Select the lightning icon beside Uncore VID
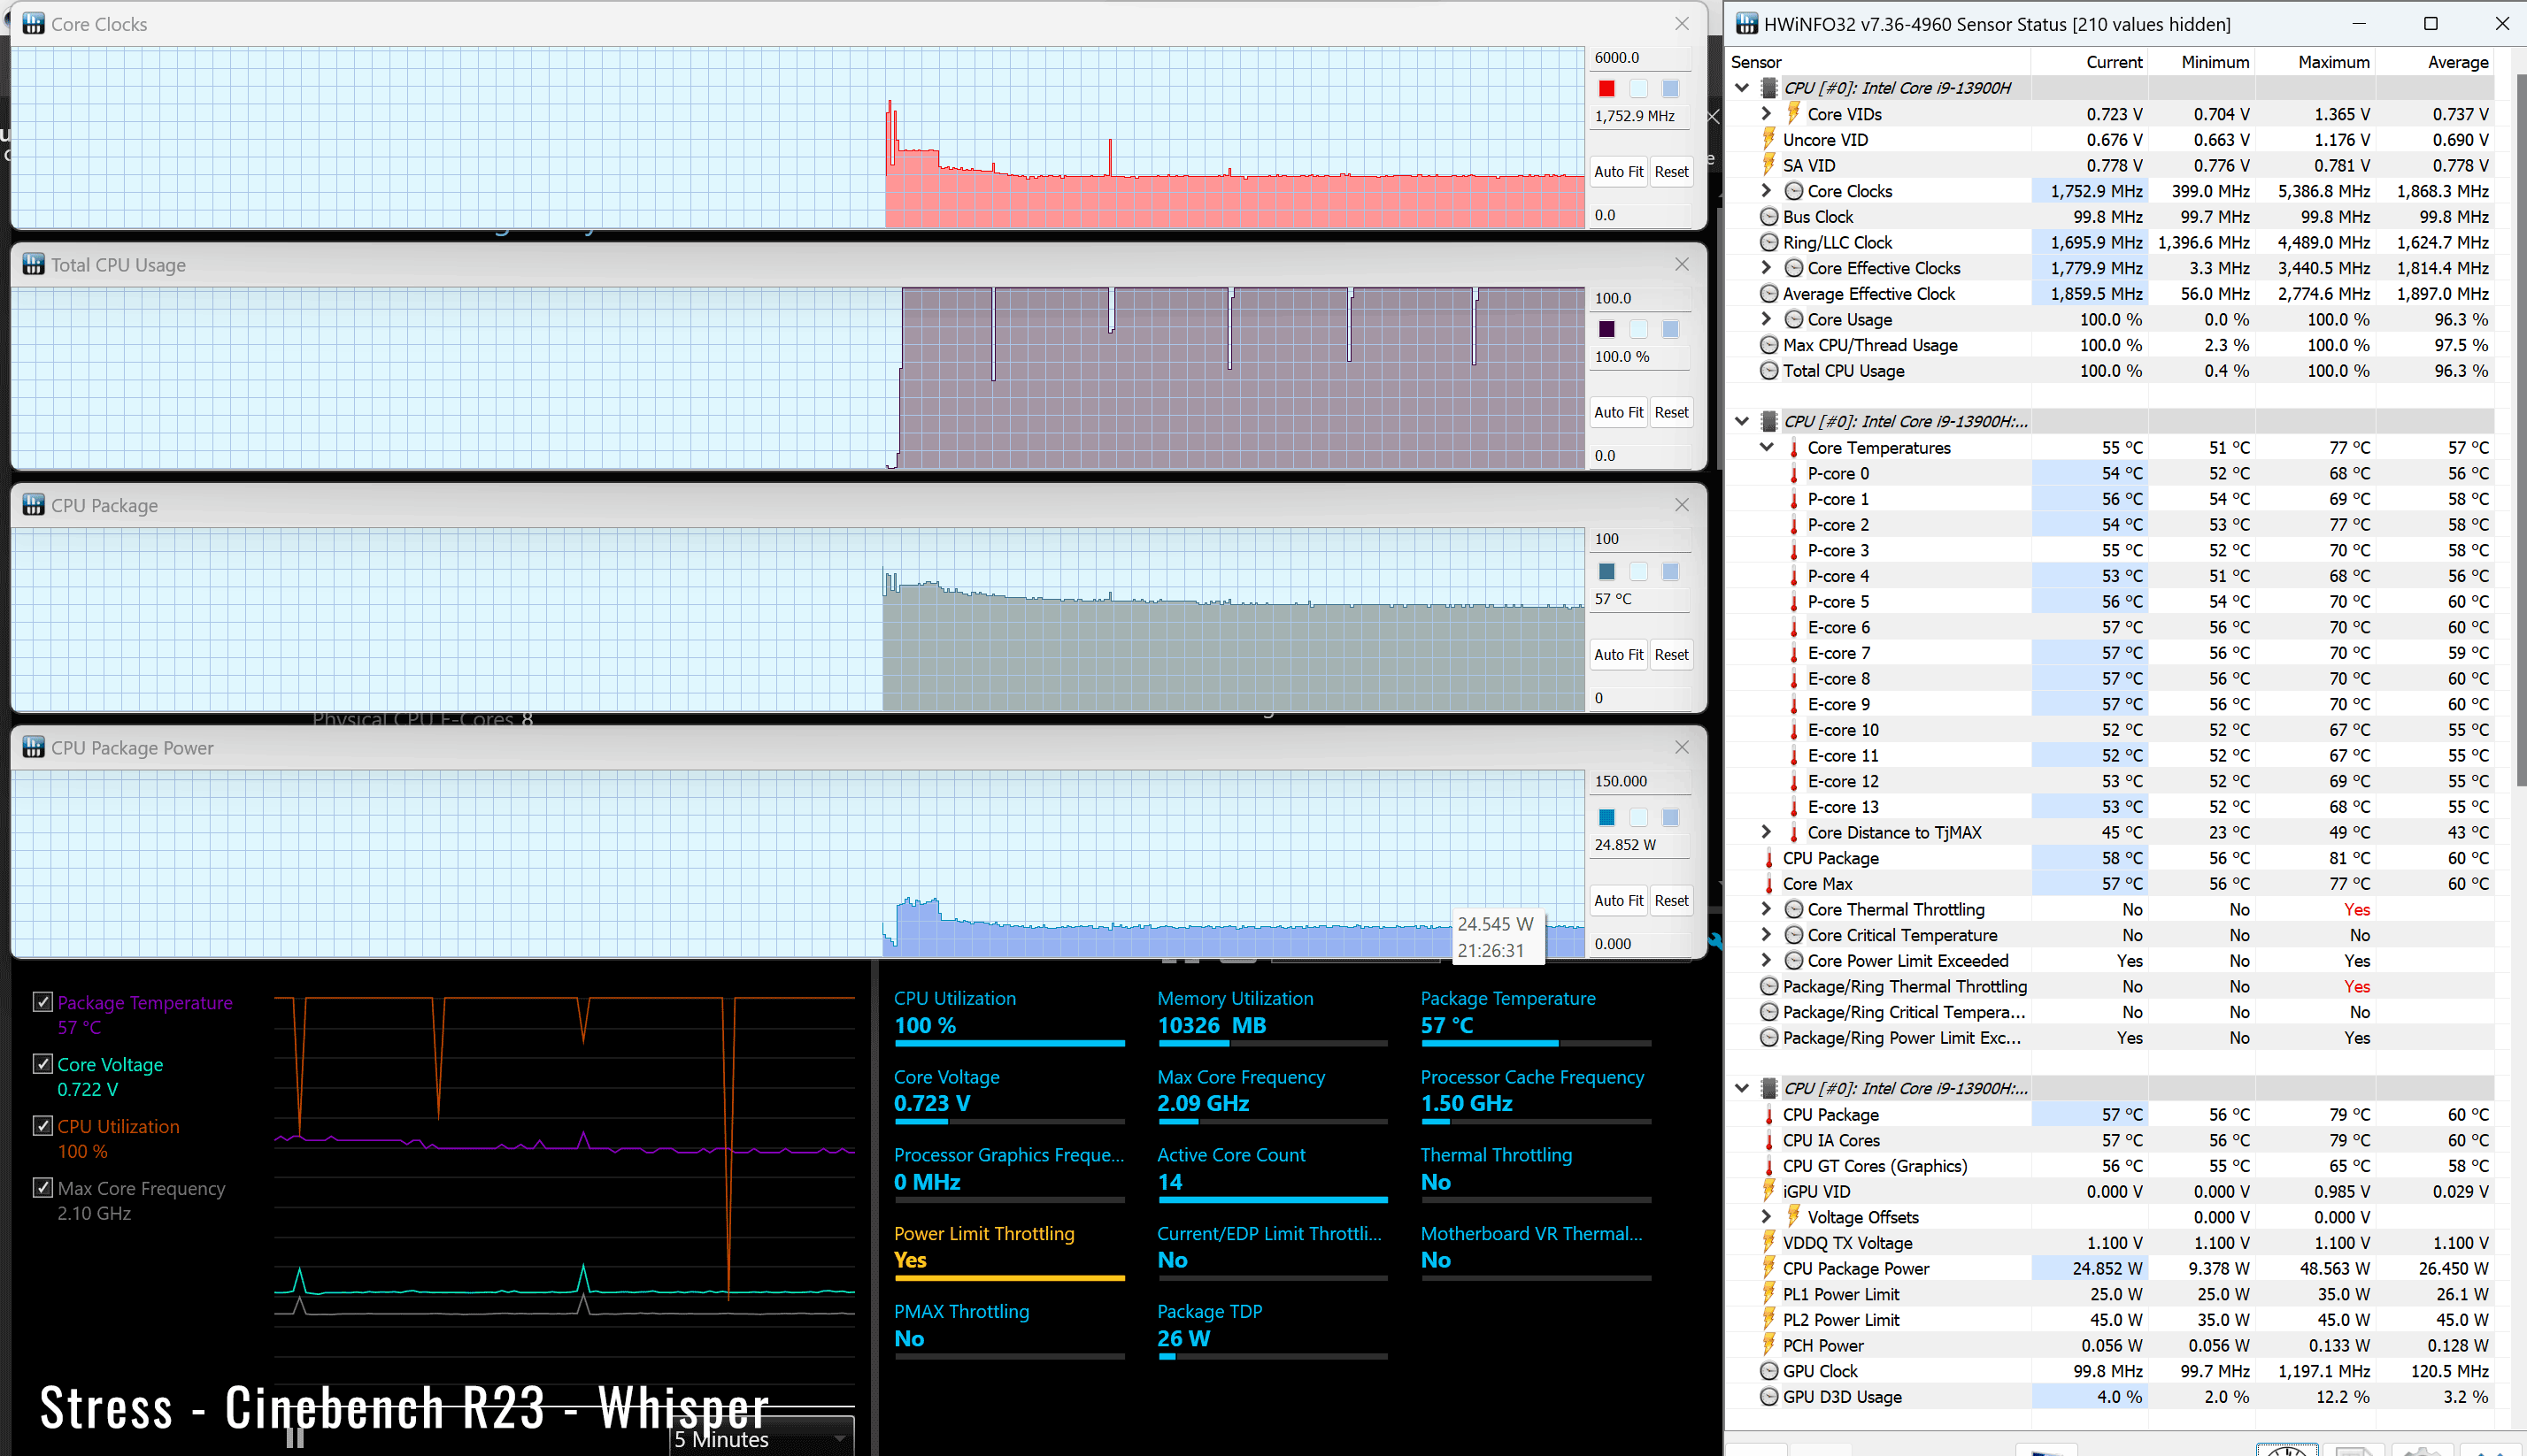Image resolution: width=2527 pixels, height=1456 pixels. coord(1768,139)
